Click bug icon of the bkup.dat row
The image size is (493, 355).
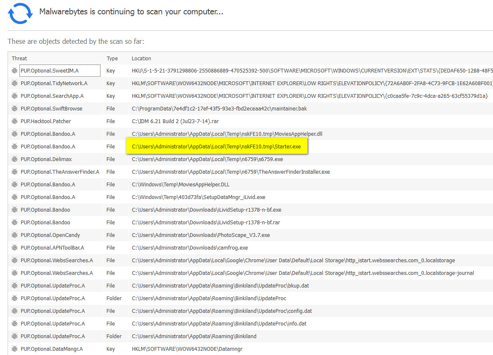(x=14, y=285)
